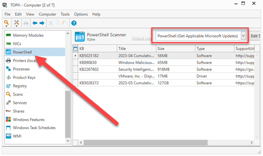This screenshot has height=156, width=263.
Task: Click the scissors cut icon
Action: point(51,23)
